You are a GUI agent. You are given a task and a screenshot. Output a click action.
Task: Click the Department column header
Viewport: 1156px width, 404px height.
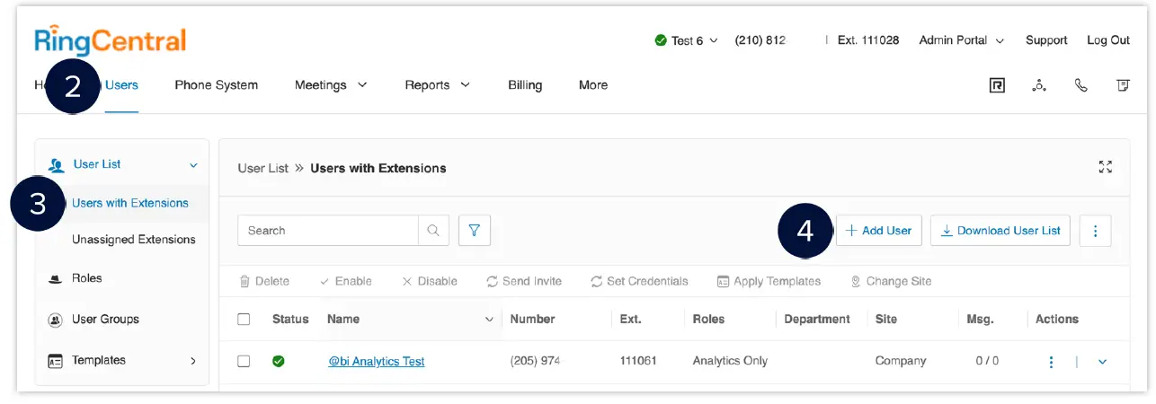pyautogui.click(x=816, y=319)
